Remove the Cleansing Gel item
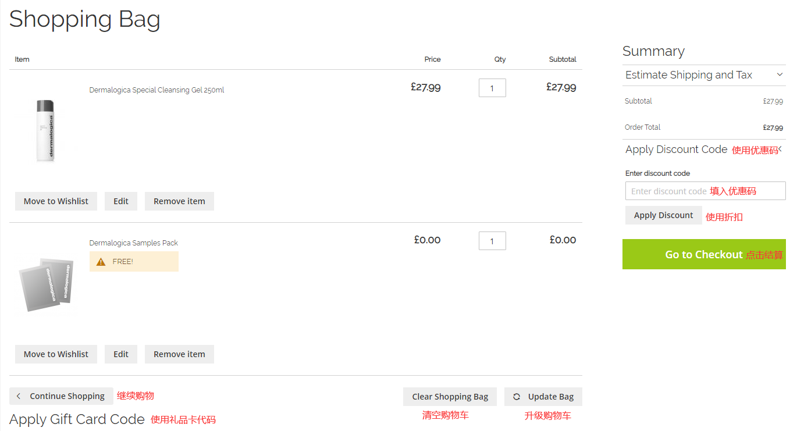Image resolution: width=797 pixels, height=431 pixels. (x=179, y=201)
